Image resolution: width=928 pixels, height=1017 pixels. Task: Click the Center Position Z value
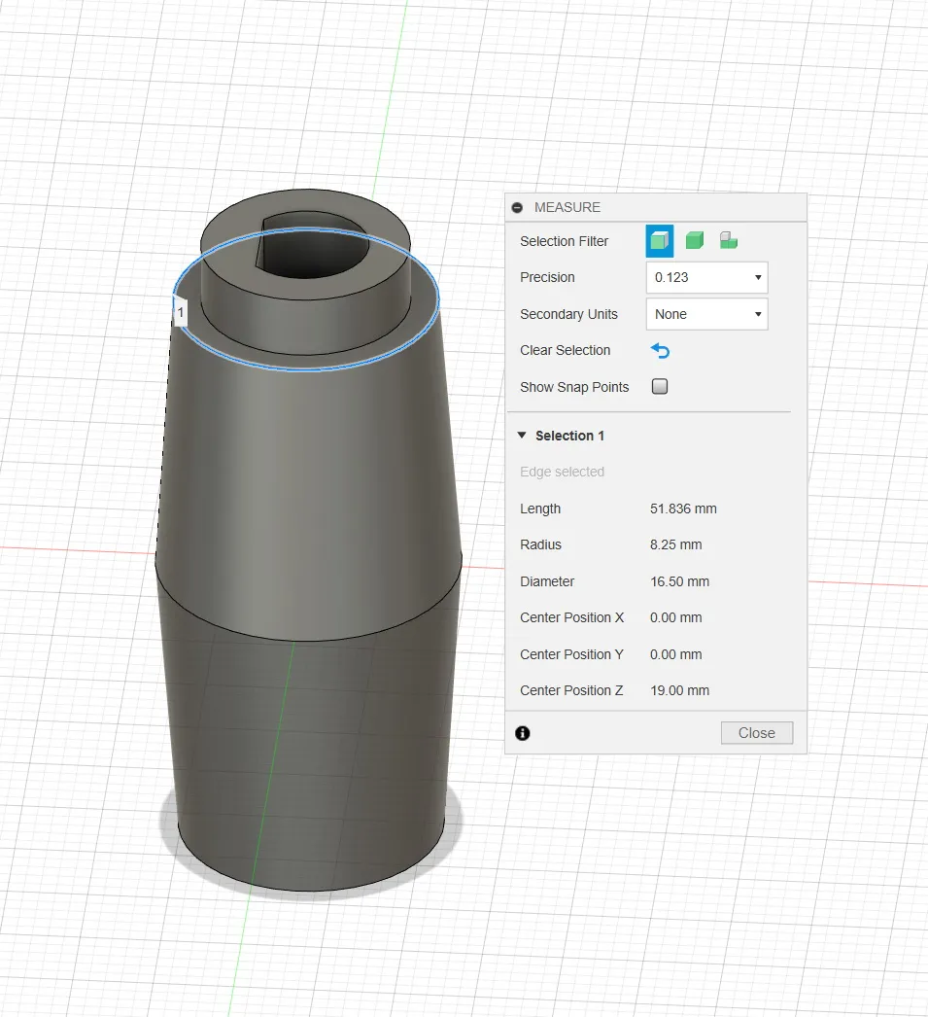point(679,690)
